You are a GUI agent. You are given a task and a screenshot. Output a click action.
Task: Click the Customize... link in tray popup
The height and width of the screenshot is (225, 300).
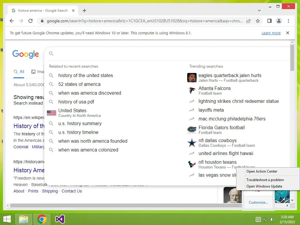pyautogui.click(x=258, y=202)
